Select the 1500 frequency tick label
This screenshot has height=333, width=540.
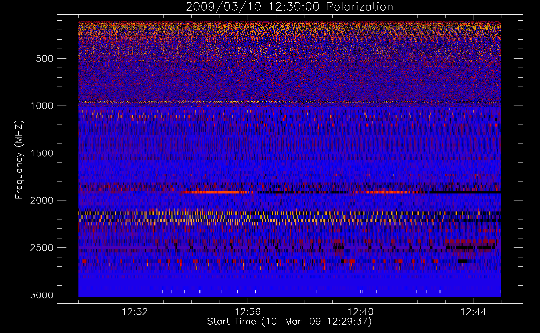tap(42, 153)
